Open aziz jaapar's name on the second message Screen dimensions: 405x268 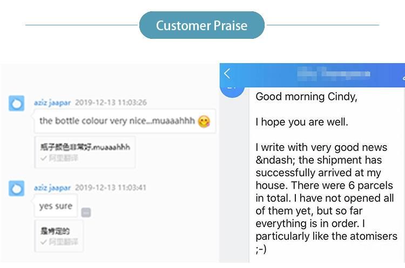point(52,188)
